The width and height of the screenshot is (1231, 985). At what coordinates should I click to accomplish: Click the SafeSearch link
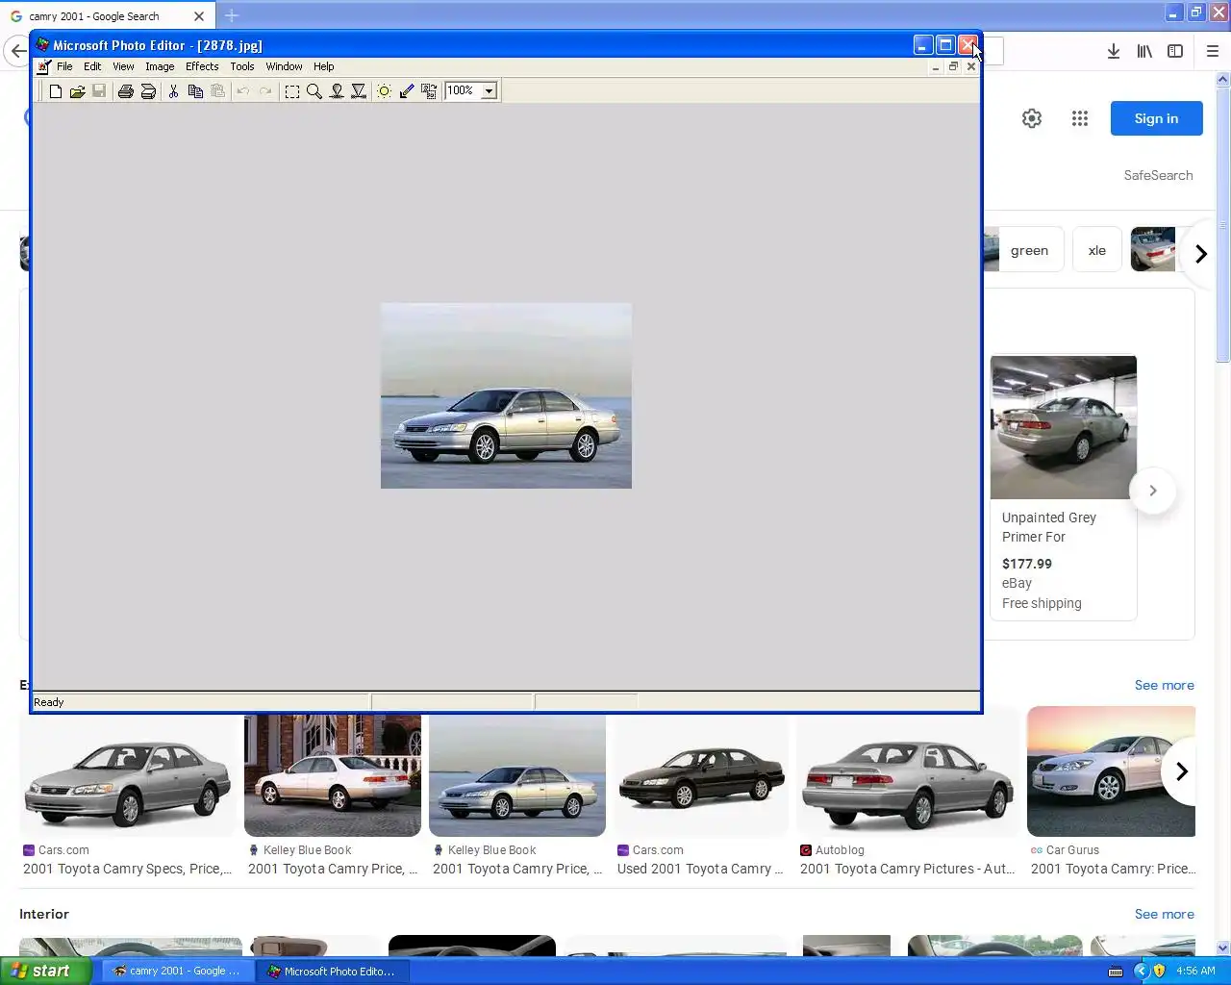pos(1158,175)
